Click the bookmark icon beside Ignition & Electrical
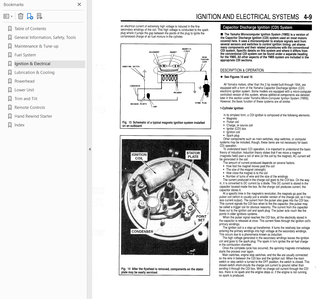The height and width of the screenshot is (299, 324). click(x=10, y=64)
